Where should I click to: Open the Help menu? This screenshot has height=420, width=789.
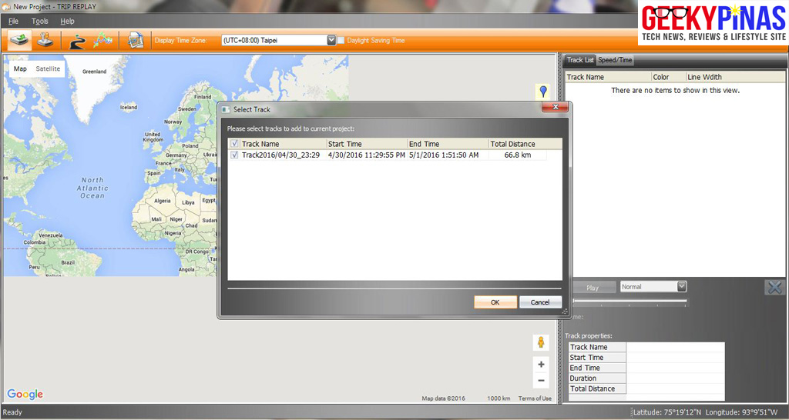pyautogui.click(x=68, y=21)
